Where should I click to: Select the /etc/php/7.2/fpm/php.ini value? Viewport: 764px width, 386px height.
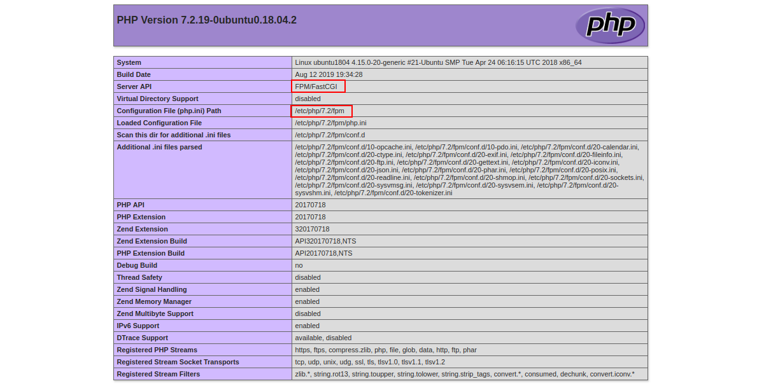click(x=330, y=123)
